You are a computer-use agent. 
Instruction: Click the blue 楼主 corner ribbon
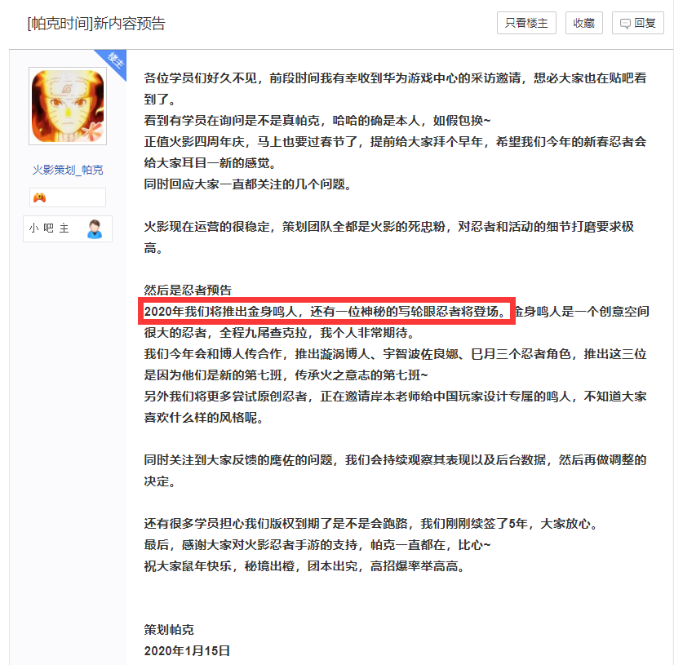[113, 61]
